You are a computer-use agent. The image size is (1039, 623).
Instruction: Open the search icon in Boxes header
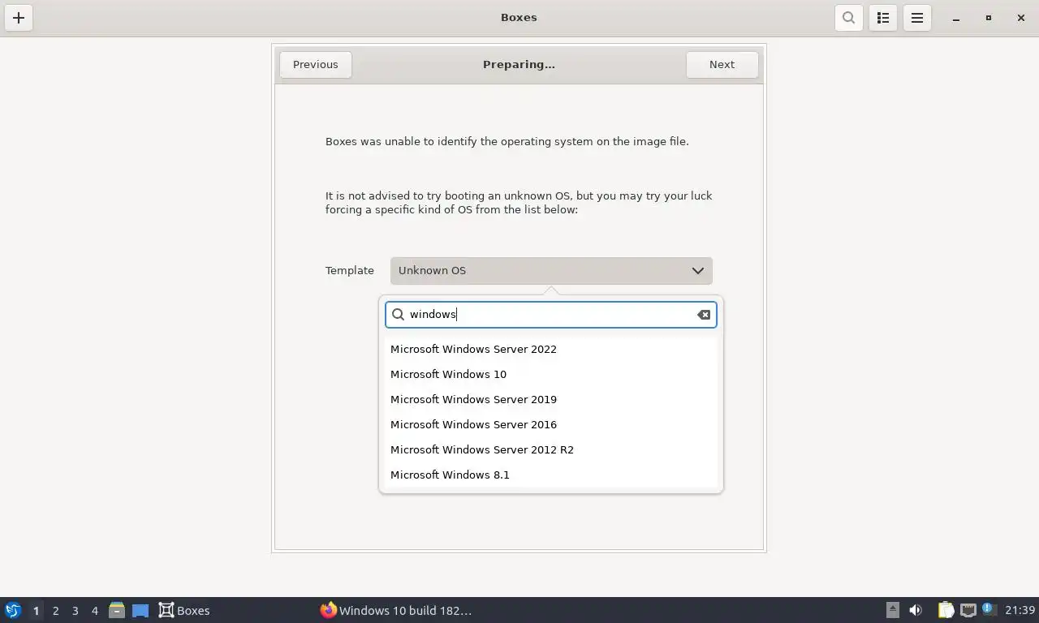[848, 18]
